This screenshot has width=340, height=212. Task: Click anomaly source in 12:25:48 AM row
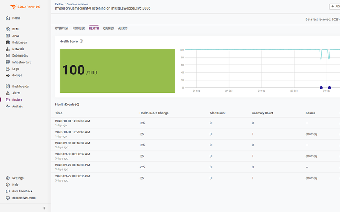(x=312, y=134)
